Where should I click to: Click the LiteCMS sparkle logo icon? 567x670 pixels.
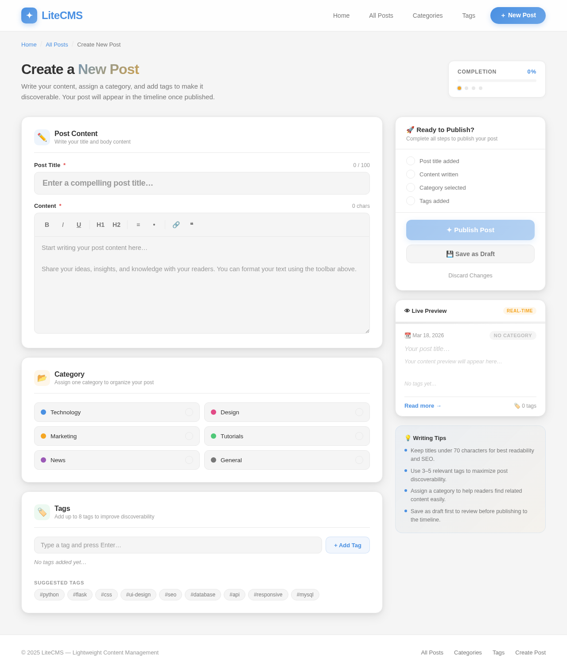(x=29, y=15)
